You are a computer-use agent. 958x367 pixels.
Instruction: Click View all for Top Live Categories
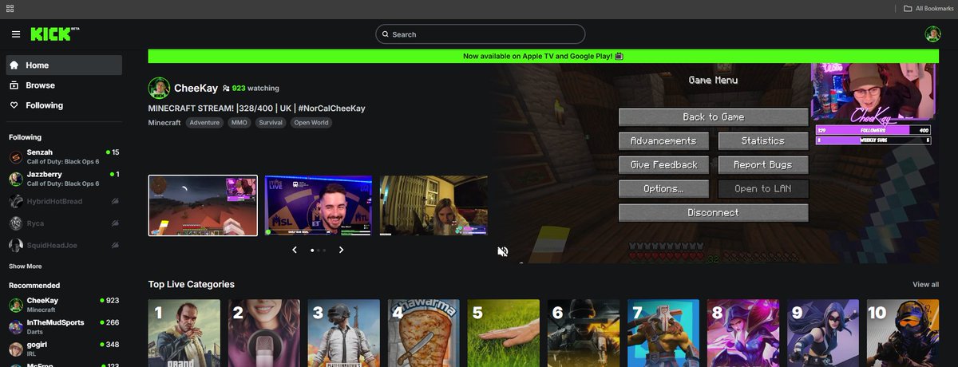point(926,284)
